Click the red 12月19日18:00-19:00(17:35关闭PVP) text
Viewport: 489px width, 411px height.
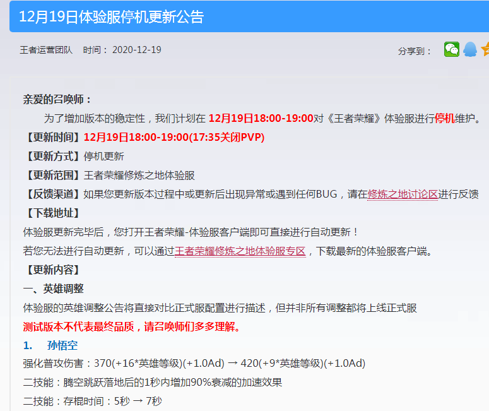click(x=174, y=137)
